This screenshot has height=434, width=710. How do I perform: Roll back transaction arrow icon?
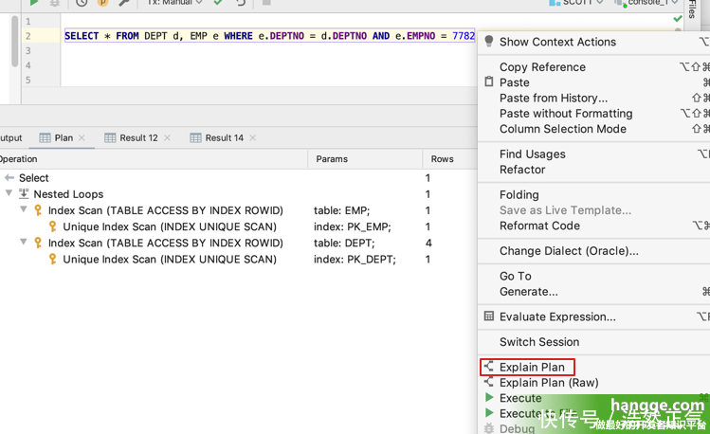click(x=241, y=2)
